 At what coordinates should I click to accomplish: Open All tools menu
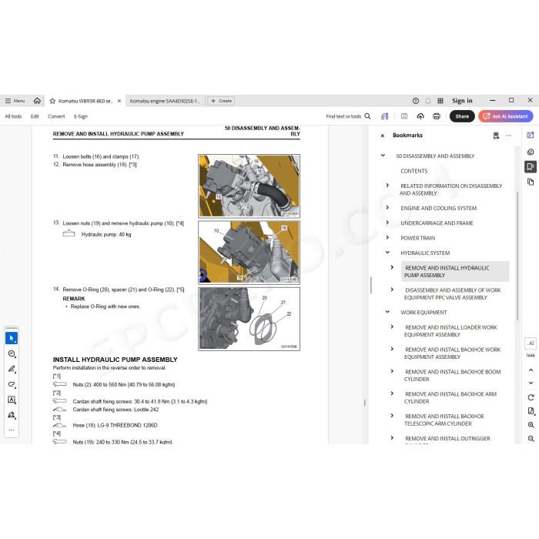point(13,116)
